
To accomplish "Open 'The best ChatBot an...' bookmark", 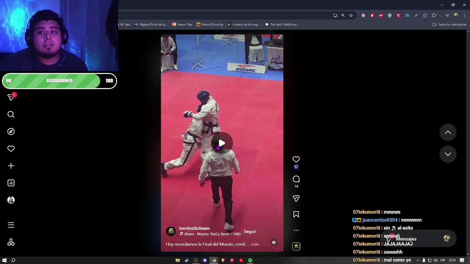I will (282, 25).
